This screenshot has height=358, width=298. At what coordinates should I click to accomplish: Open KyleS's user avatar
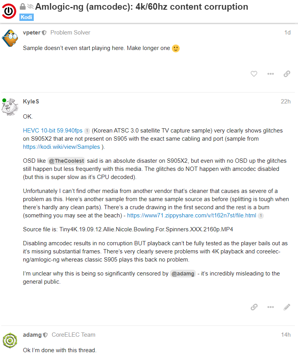click(x=10, y=107)
